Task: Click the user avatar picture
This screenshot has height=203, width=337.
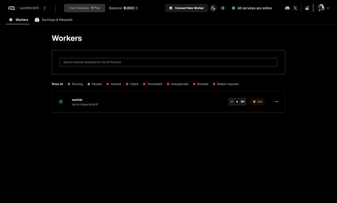Action: (x=321, y=8)
